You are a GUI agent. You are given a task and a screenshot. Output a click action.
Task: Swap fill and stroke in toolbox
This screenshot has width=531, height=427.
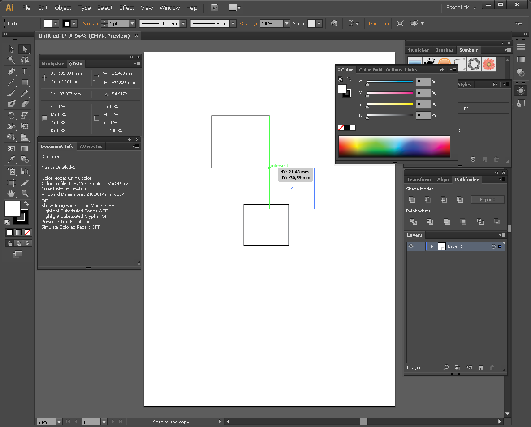pos(26,204)
